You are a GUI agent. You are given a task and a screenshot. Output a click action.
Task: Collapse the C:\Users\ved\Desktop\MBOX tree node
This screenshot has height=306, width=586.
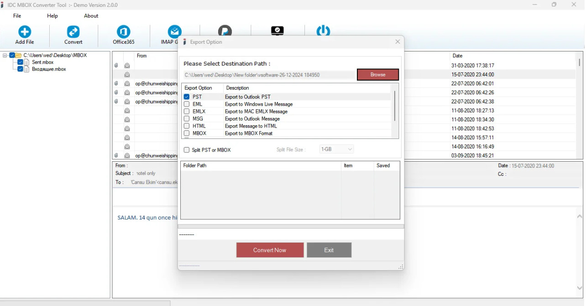click(x=5, y=55)
